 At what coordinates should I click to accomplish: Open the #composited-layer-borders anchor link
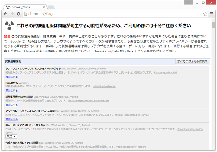tap(131, 147)
